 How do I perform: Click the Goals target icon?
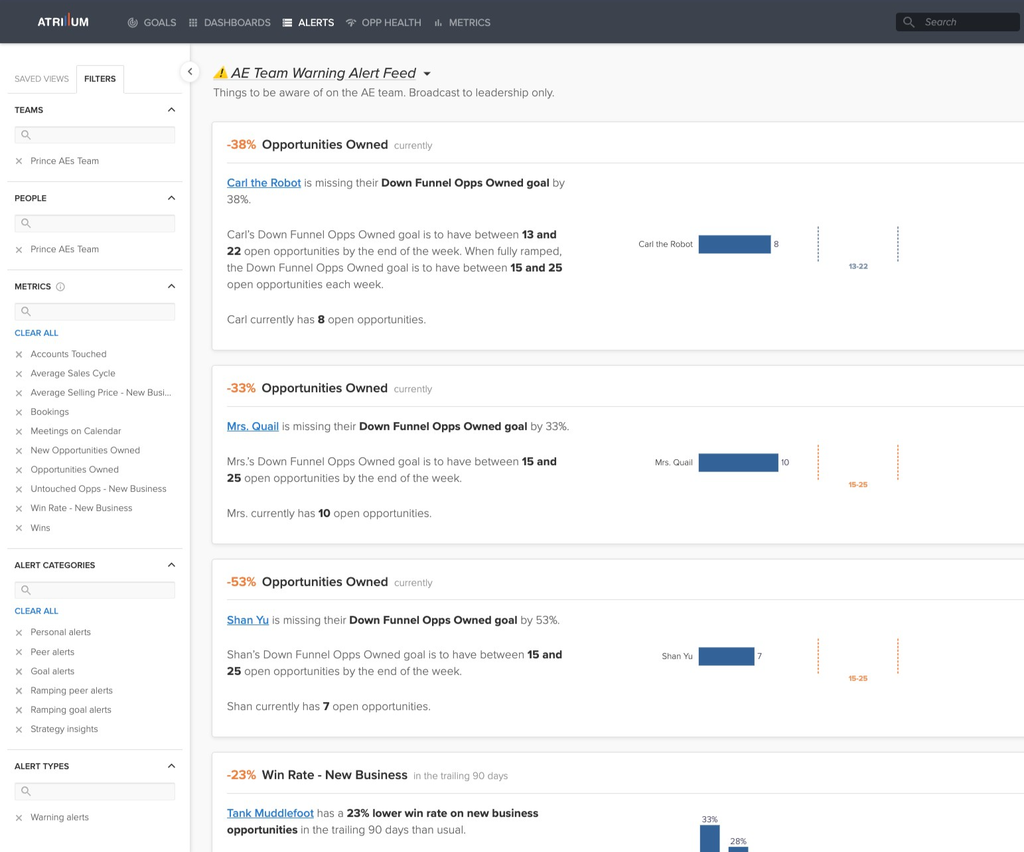[133, 23]
